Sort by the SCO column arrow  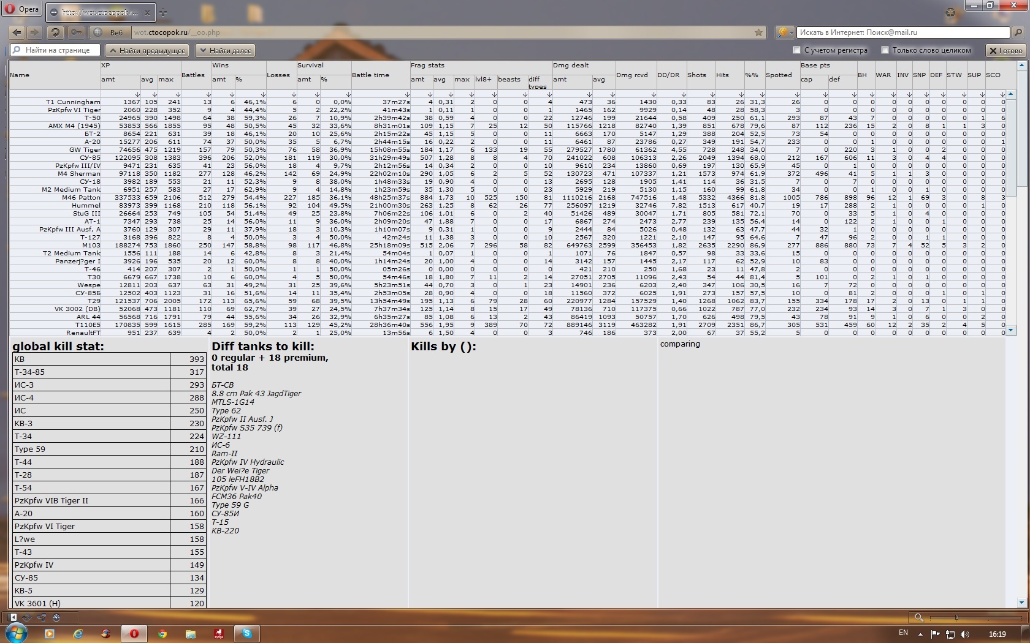pos(1002,94)
